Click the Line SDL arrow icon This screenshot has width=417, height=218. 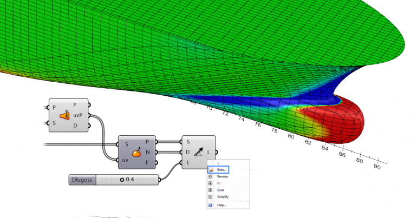(x=199, y=153)
